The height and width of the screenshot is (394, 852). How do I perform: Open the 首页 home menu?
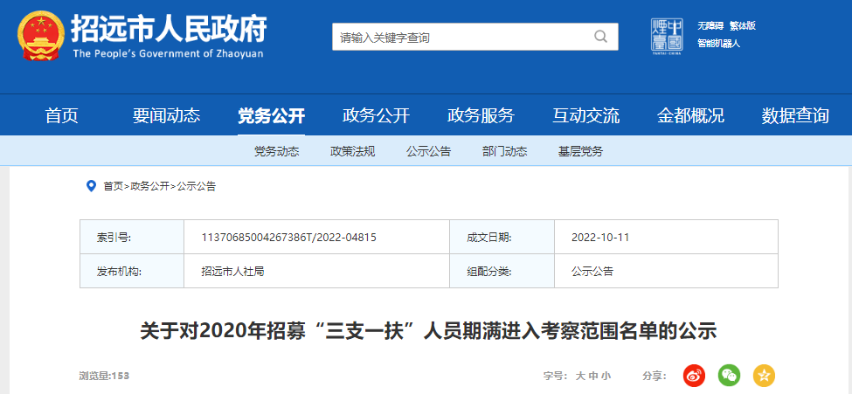[x=61, y=115]
